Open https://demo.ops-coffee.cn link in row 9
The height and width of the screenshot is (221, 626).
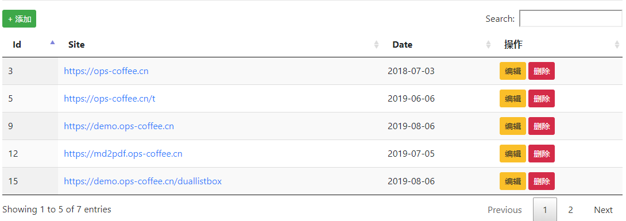(119, 126)
